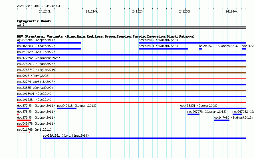Select the blue bar under nsv947078

coord(193,114)
